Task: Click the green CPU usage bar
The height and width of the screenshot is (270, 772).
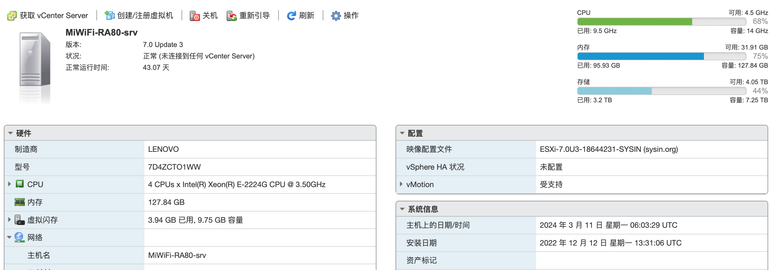Action: pos(635,22)
